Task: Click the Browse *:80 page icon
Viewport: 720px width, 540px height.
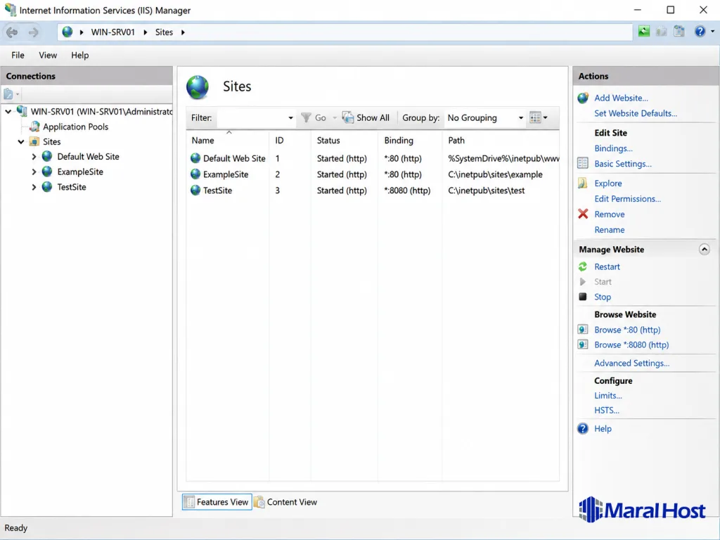Action: [583, 330]
